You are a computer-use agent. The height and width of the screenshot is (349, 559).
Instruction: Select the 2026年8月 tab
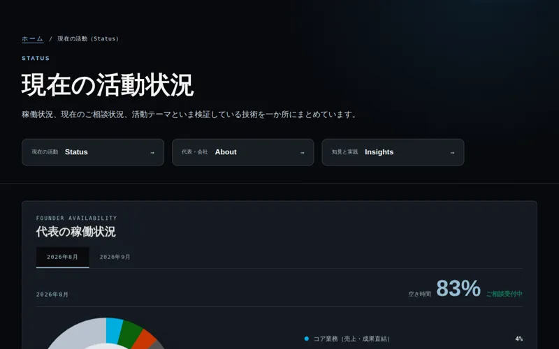tap(62, 257)
